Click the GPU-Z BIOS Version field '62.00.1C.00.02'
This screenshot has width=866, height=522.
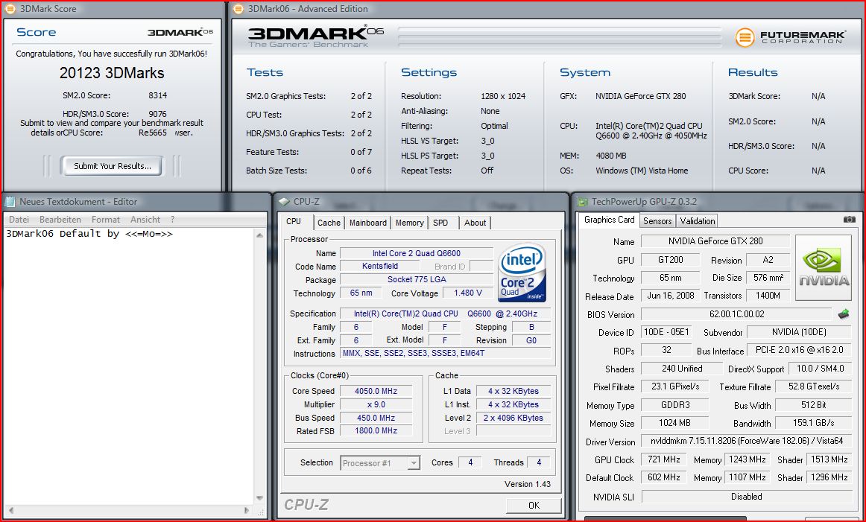point(737,314)
